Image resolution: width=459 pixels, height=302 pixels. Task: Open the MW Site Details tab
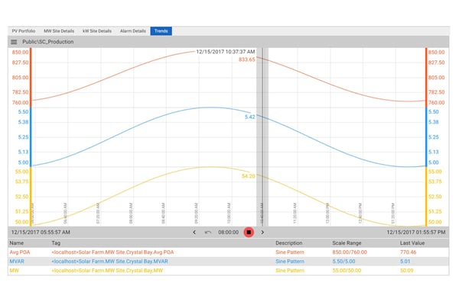pyautogui.click(x=59, y=31)
